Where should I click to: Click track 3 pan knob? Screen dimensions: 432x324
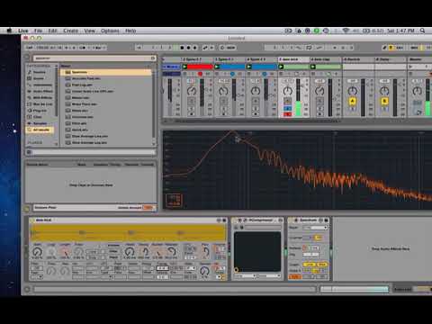click(x=223, y=91)
